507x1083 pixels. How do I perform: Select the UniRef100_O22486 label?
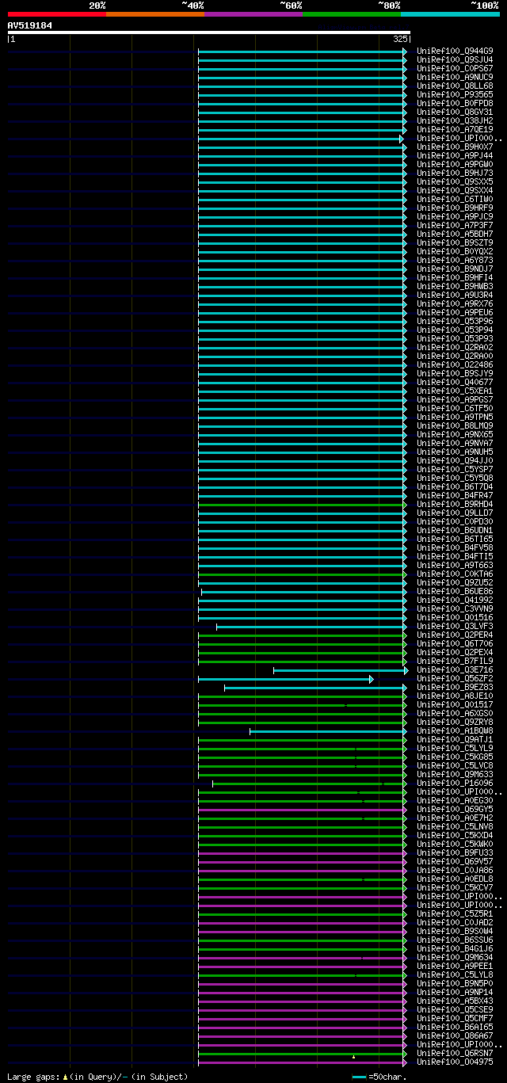pos(455,364)
